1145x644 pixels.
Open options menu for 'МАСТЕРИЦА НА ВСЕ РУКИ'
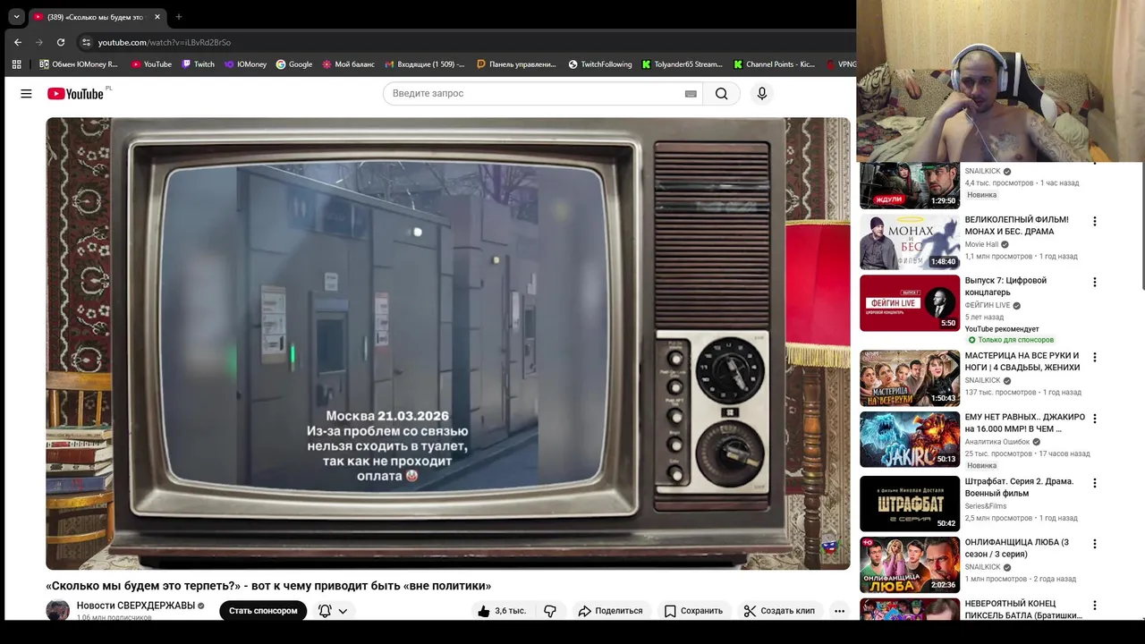tap(1094, 357)
